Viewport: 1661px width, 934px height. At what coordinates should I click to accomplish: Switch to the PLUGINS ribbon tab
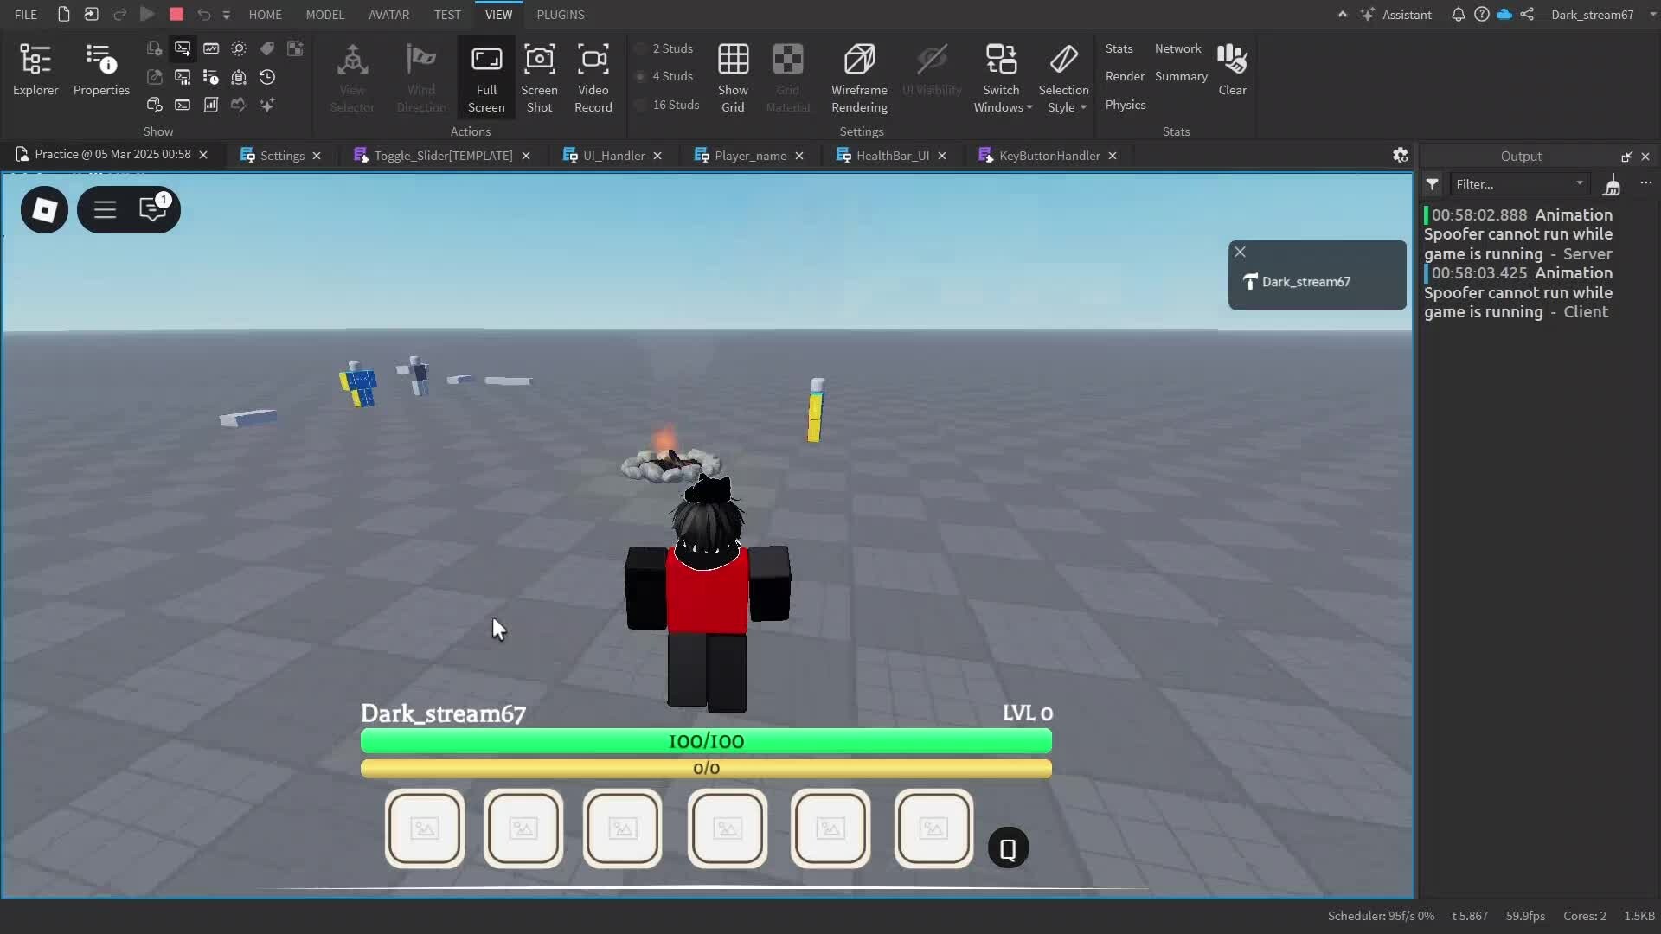click(560, 15)
